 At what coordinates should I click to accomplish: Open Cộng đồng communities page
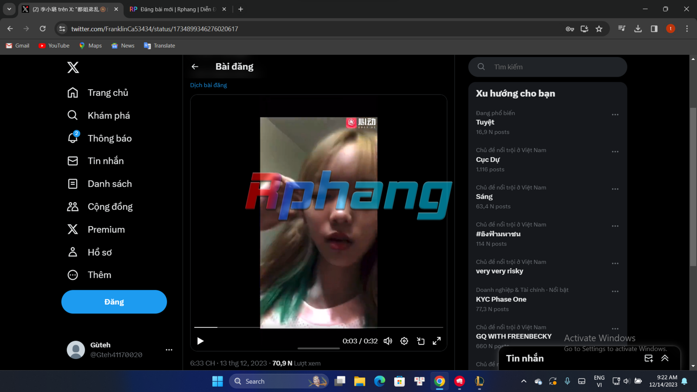point(100,206)
